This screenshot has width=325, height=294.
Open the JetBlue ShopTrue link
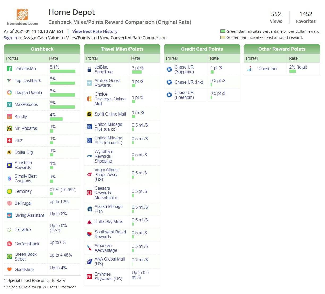[x=104, y=69]
